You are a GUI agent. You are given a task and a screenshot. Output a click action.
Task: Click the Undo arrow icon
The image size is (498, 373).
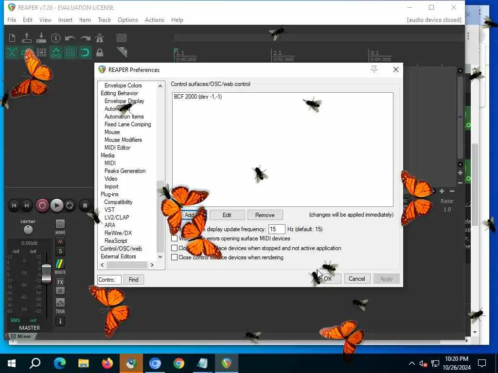(x=70, y=38)
